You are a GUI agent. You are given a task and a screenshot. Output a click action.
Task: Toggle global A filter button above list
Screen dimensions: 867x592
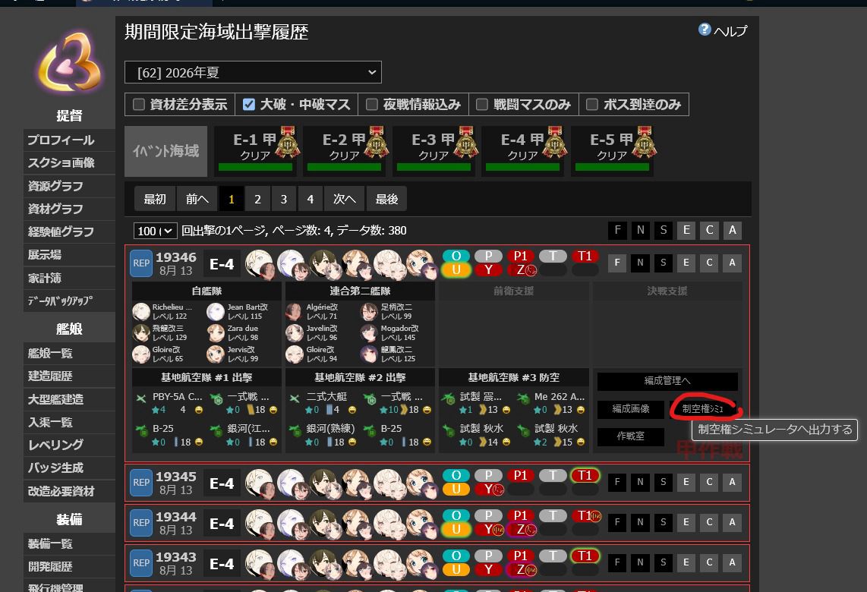point(733,230)
